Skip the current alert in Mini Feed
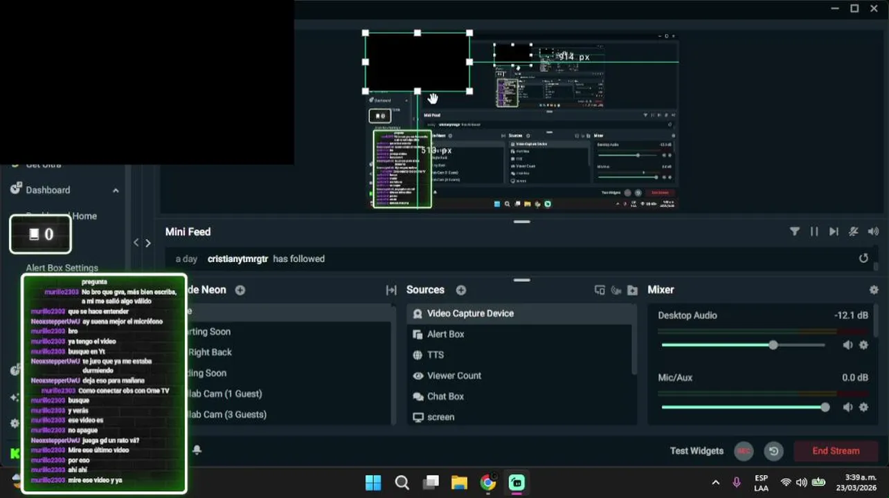 834,232
